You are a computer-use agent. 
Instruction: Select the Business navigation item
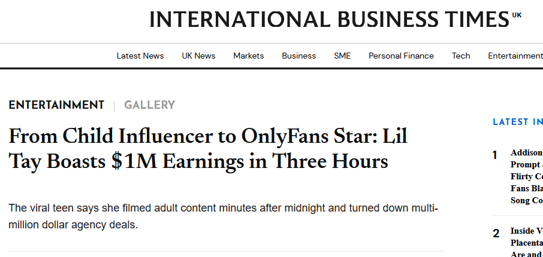299,56
